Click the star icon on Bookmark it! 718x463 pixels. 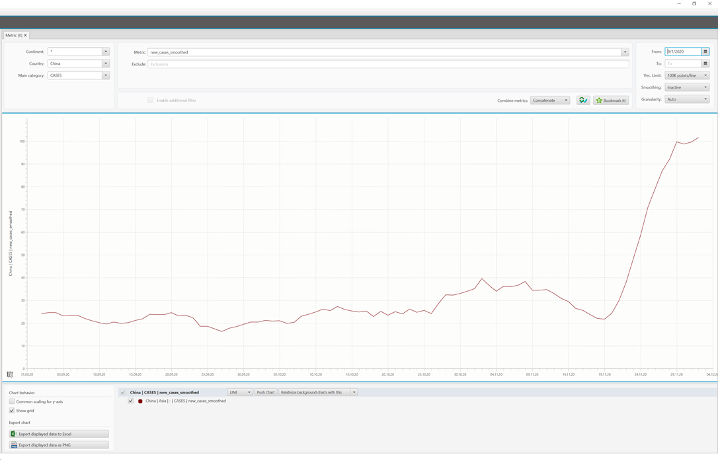point(599,101)
